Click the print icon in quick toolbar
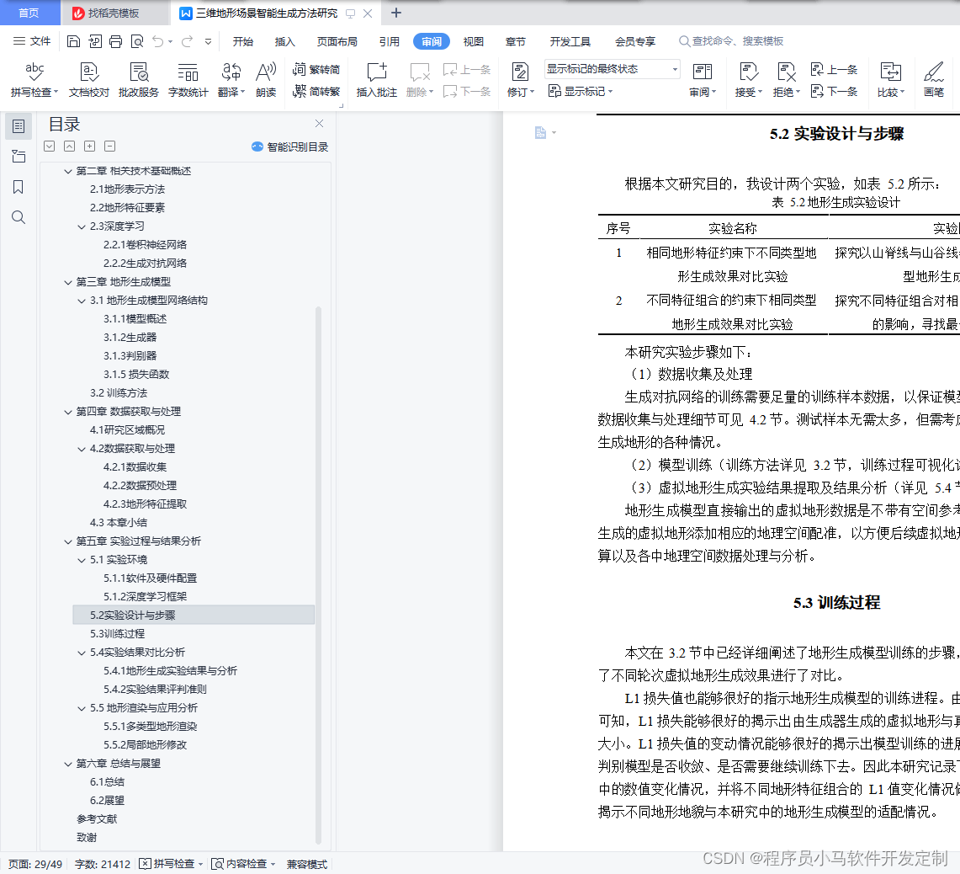 click(x=116, y=41)
